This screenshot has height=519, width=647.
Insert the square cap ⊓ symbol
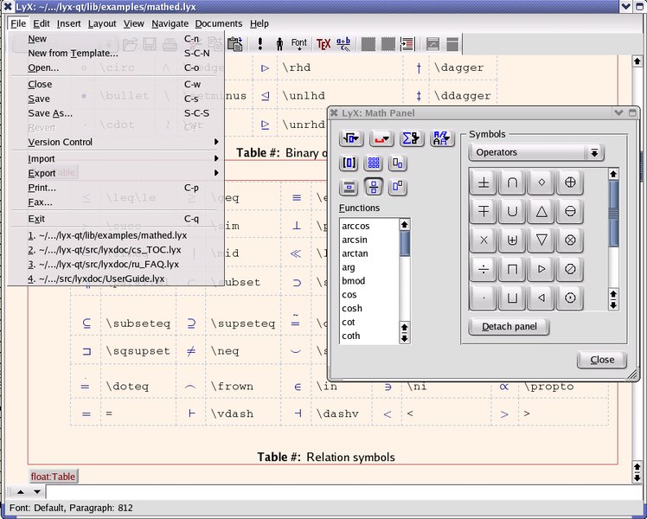(512, 269)
